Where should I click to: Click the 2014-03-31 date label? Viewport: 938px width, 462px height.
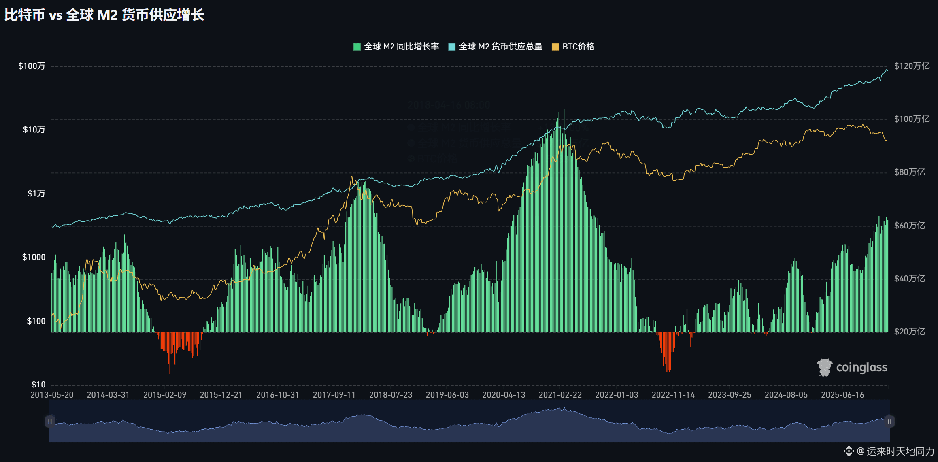coord(108,395)
